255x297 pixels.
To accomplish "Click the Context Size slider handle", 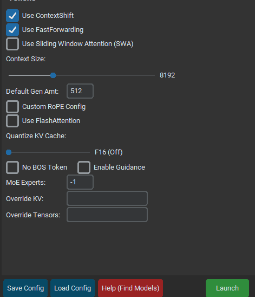I will click(x=53, y=75).
